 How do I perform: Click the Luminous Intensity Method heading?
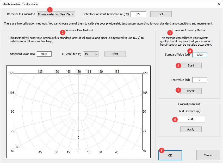189,30
